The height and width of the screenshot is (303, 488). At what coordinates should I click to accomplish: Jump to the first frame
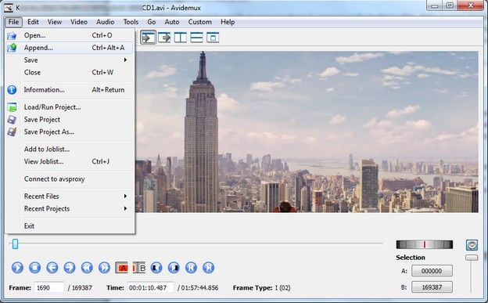pyautogui.click(x=191, y=268)
